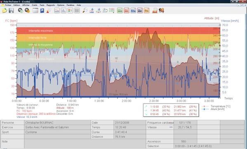
Task: Click the Allure [km/h] legend entry
Action: (214, 109)
